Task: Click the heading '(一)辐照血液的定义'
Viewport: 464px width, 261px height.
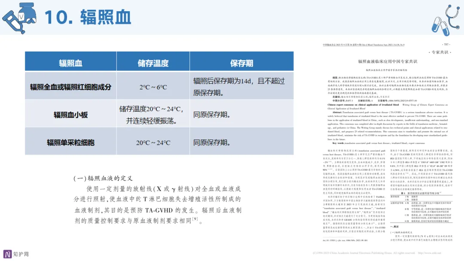Action: 103,178
